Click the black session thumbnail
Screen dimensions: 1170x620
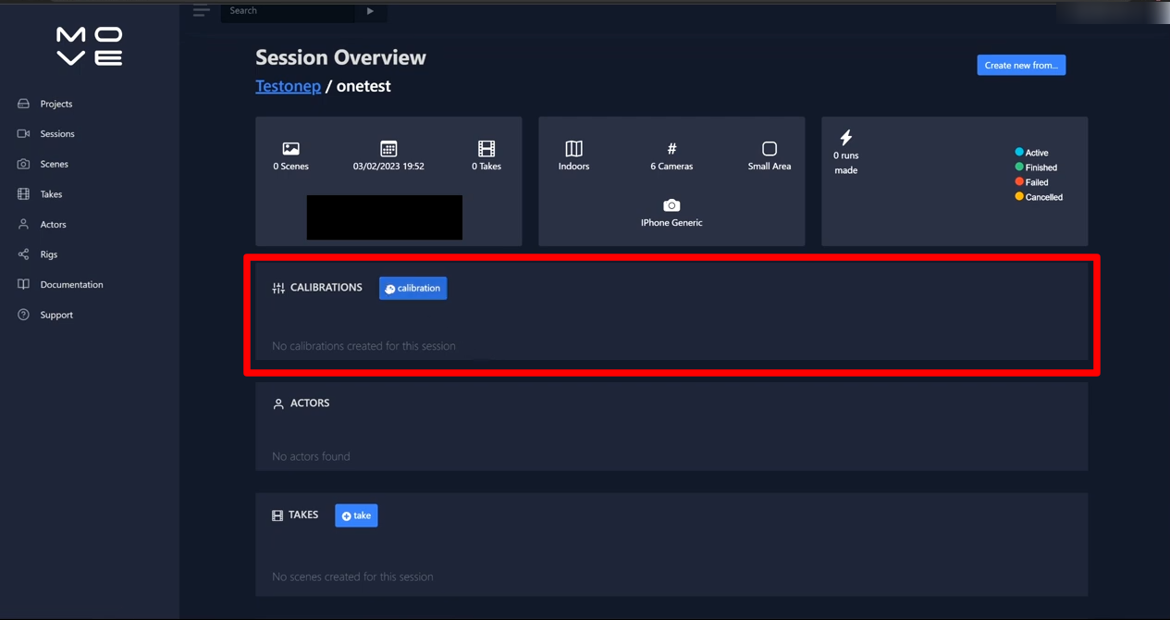pyautogui.click(x=385, y=217)
